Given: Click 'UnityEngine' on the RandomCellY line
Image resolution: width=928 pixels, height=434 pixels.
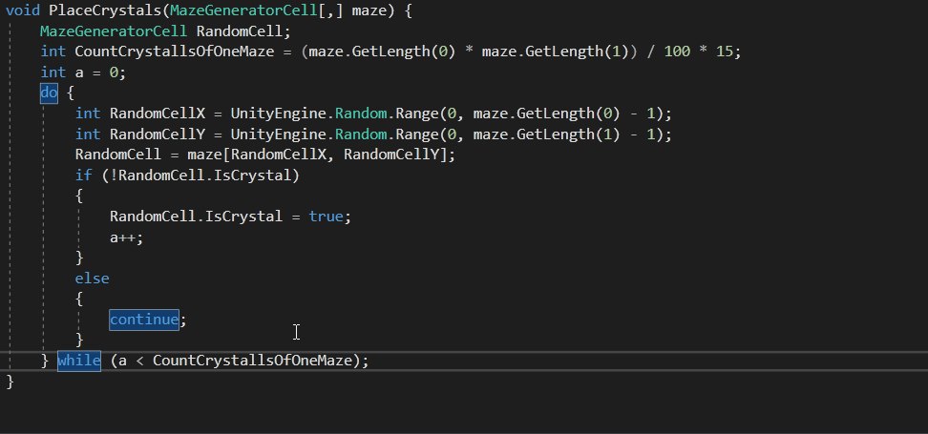Looking at the screenshot, I should click(x=278, y=134).
